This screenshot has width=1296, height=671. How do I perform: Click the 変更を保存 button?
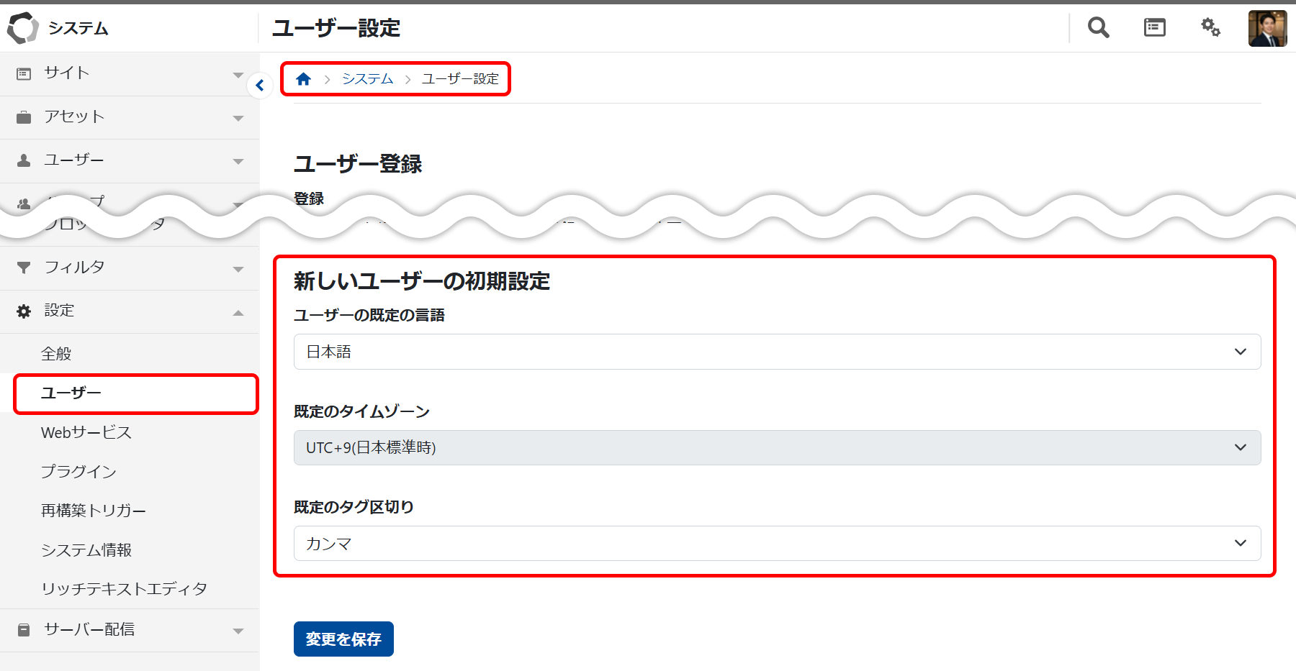coord(343,639)
